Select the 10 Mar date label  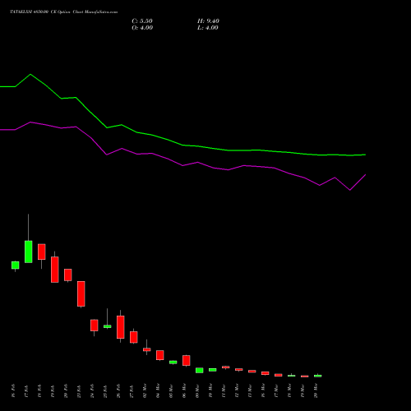[210, 390]
